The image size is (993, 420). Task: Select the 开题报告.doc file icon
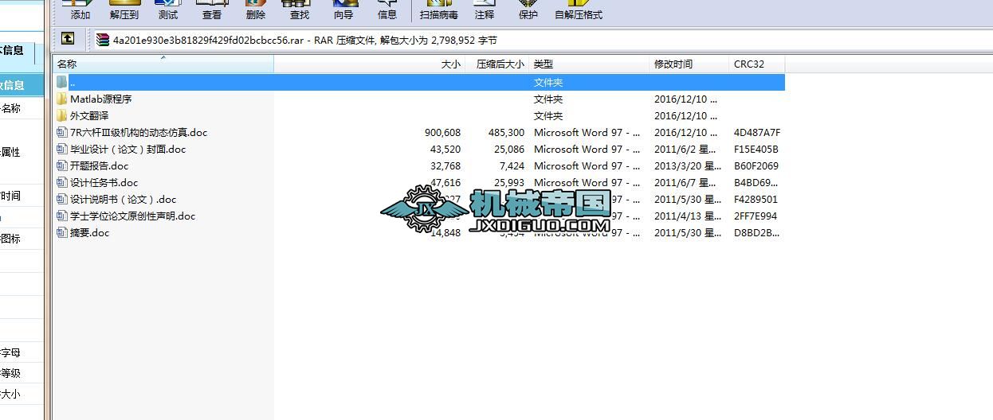tap(62, 165)
